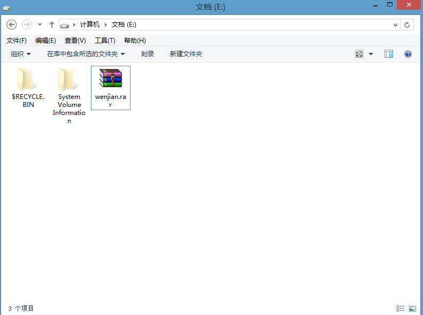Switch to large icons view in status bar
Viewport: 423px width, 315px height.
(x=412, y=308)
